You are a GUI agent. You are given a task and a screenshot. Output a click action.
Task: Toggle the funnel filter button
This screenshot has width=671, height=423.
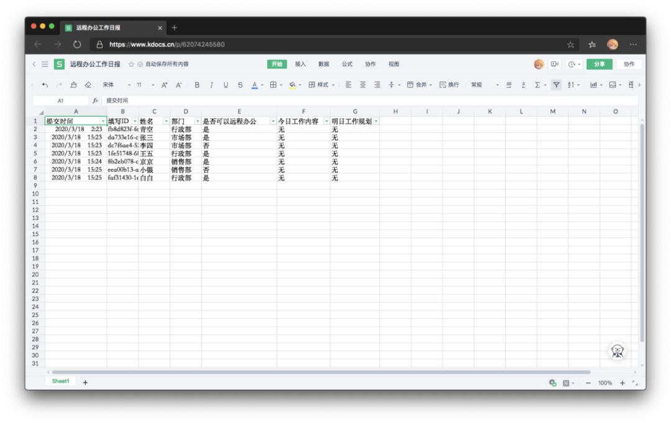point(556,84)
